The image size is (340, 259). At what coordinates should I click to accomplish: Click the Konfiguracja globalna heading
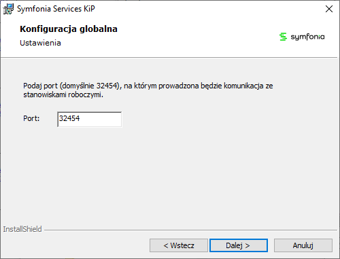tap(69, 29)
